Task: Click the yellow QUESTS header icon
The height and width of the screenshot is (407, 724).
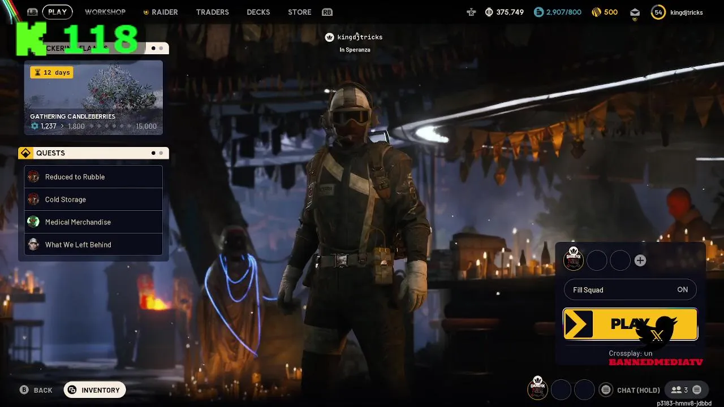Action: point(25,153)
